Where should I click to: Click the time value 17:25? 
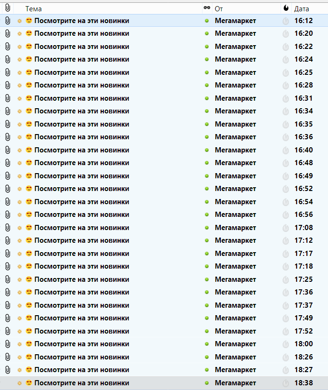(x=304, y=279)
